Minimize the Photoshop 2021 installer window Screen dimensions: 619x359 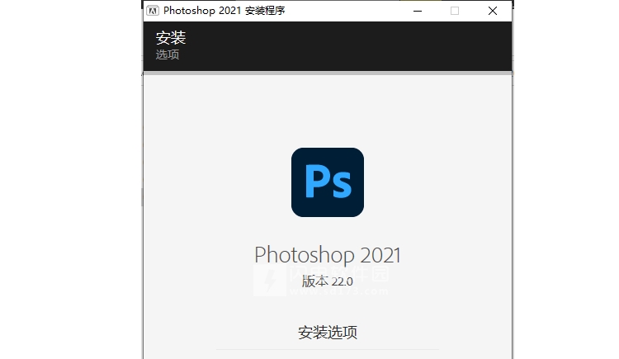click(418, 11)
